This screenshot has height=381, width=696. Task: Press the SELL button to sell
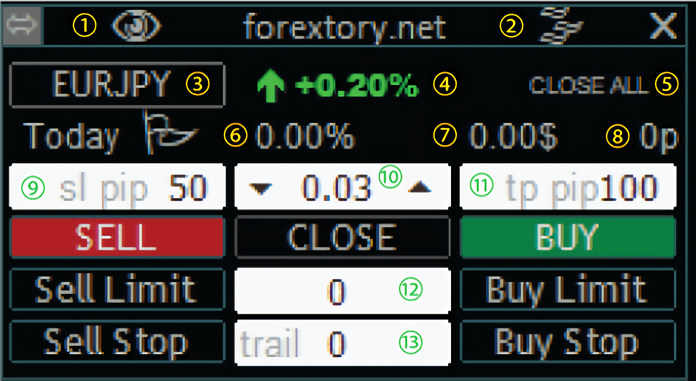tap(116, 238)
